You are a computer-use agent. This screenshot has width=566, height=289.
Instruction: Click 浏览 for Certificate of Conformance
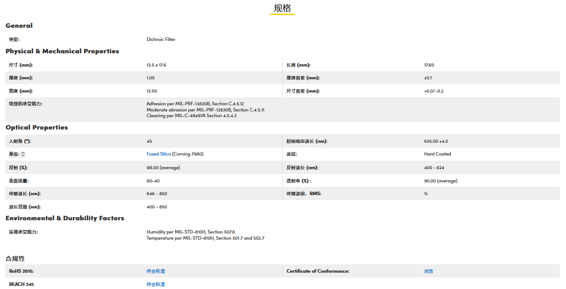click(429, 271)
